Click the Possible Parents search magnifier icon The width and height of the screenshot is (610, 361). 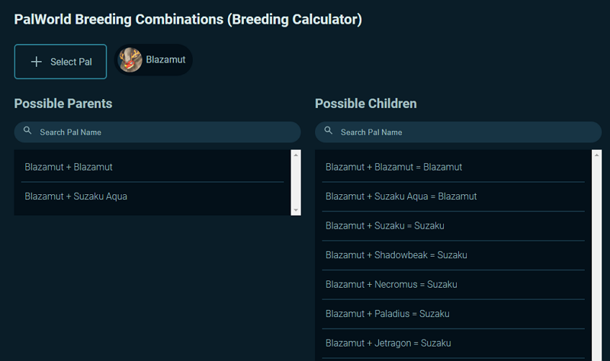28,131
